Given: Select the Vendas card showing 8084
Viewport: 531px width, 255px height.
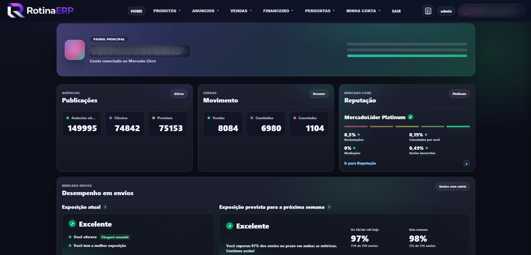Looking at the screenshot, I should click(223, 124).
